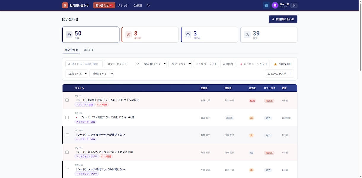The height and width of the screenshot is (178, 362).
Task: Filter by the 未対応 8 card
Action: [150, 35]
